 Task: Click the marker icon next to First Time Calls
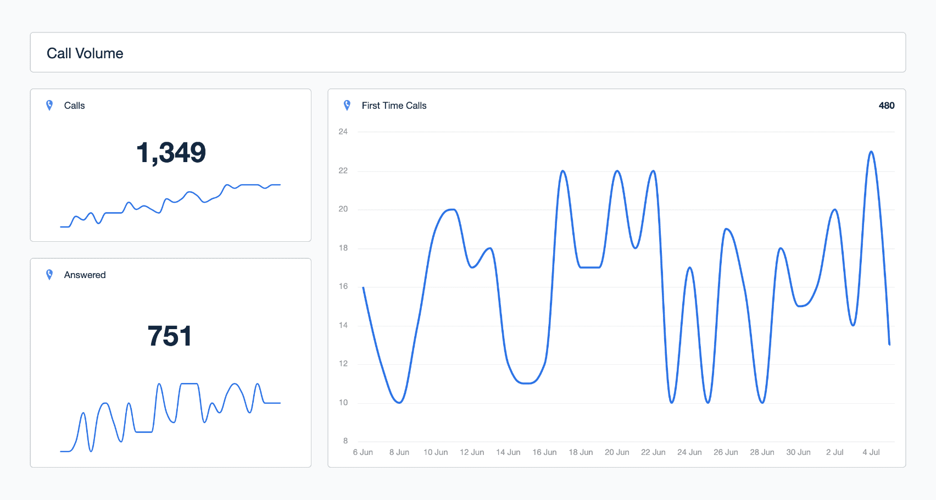click(x=347, y=105)
